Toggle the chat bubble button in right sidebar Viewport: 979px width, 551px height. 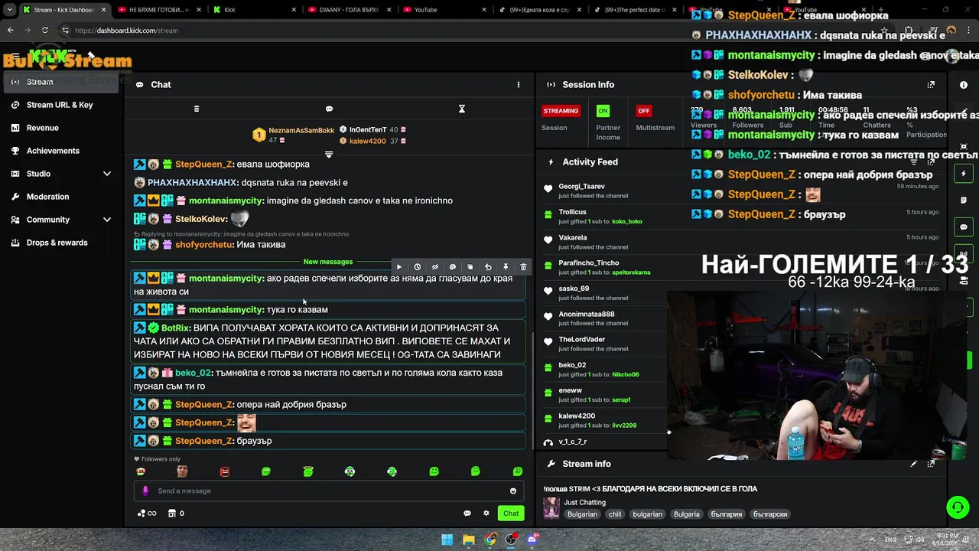[x=964, y=227]
